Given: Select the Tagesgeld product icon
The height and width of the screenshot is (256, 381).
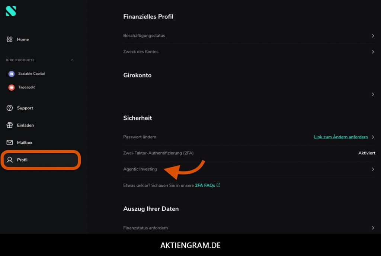Looking at the screenshot, I should click(x=12, y=87).
